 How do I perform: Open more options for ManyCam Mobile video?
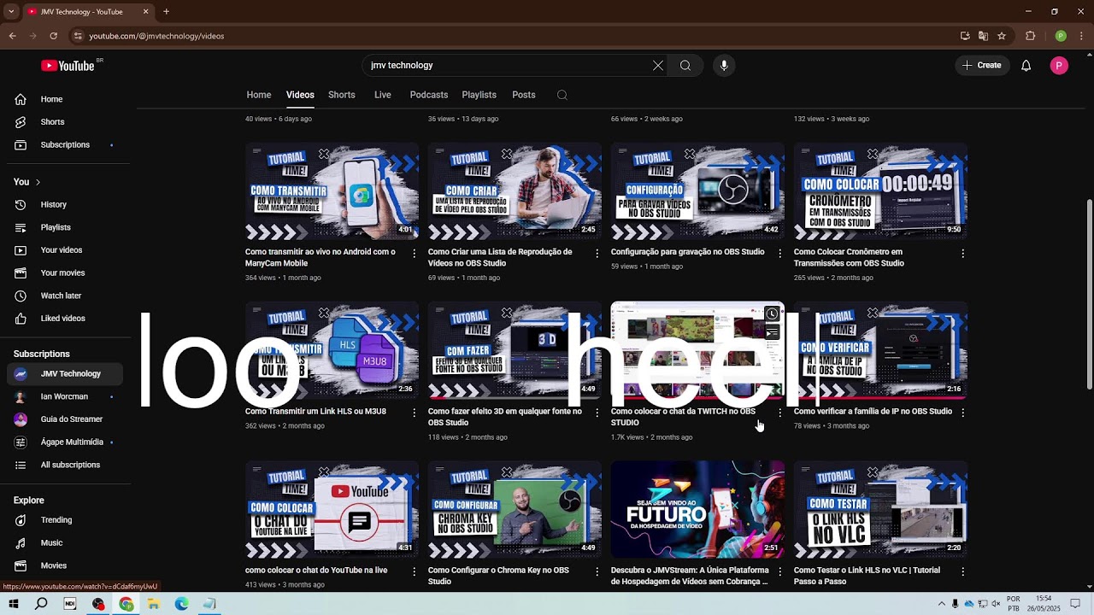click(414, 254)
